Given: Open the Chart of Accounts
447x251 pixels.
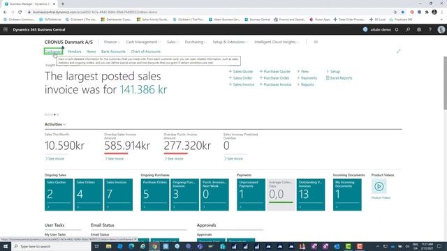Looking at the screenshot, I should click(146, 52).
